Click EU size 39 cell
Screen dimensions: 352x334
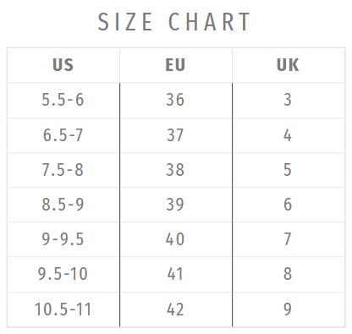[176, 205]
